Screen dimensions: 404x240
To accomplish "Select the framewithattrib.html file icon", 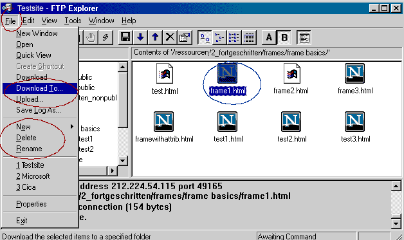I will tap(163, 122).
